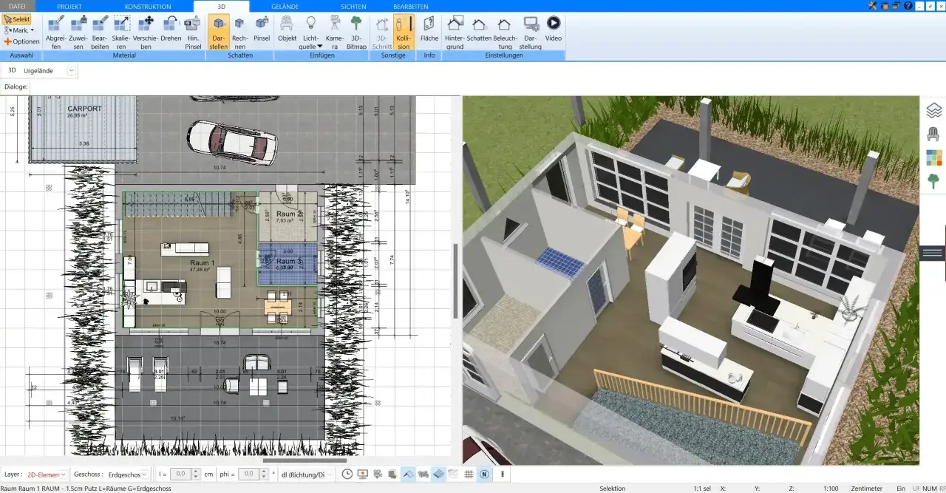Click the sidebar collapse handle with lines
946x493 pixels.
click(x=933, y=253)
